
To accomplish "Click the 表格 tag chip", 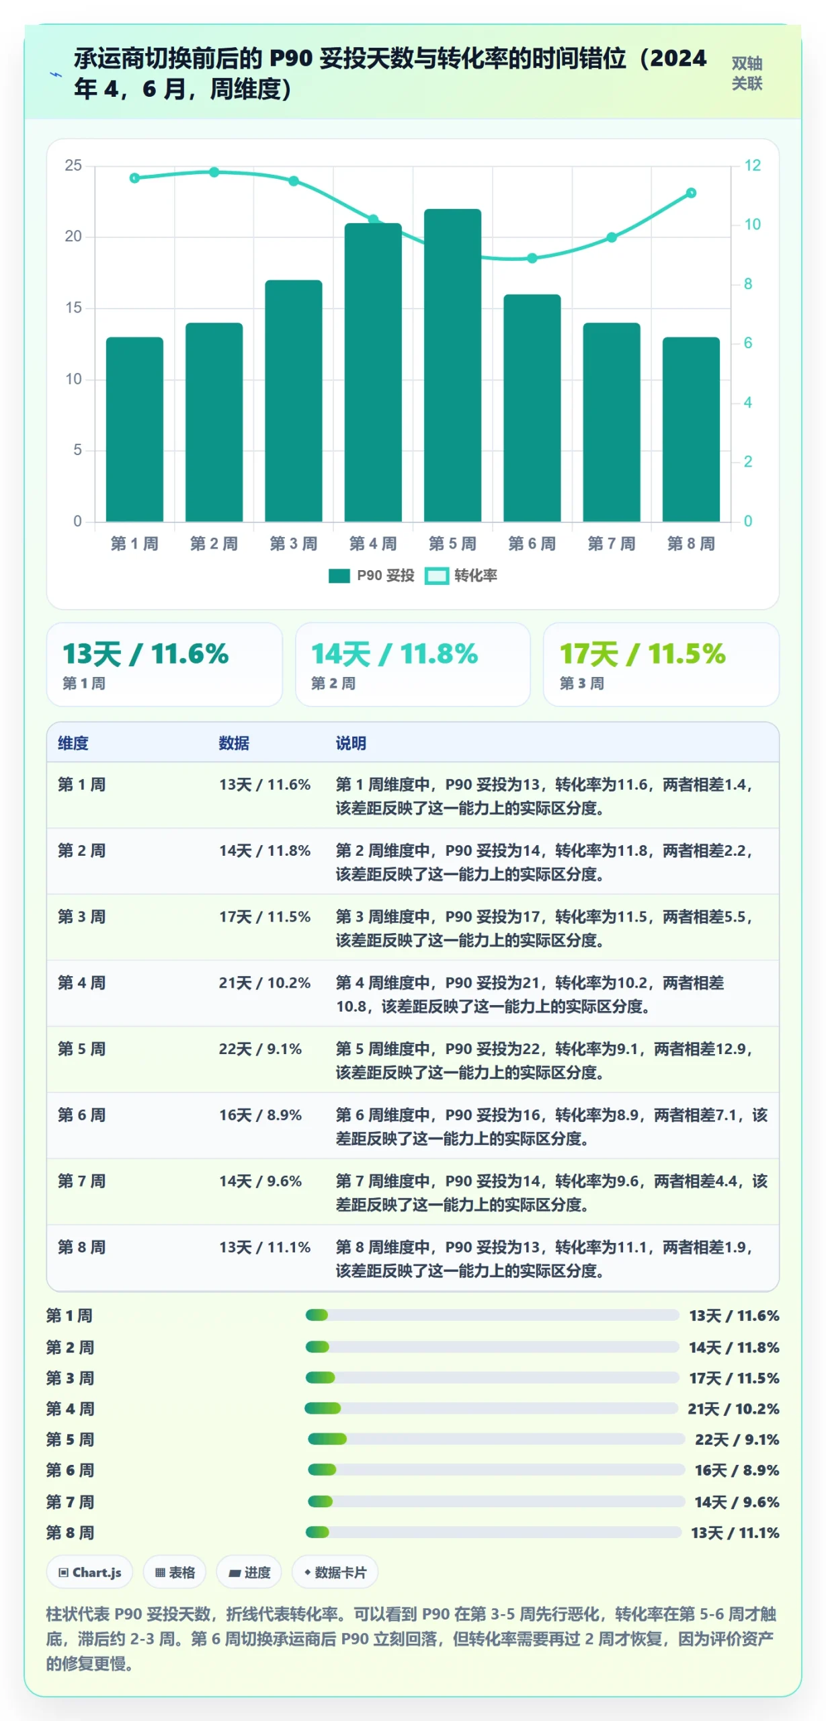I will (x=175, y=1572).
